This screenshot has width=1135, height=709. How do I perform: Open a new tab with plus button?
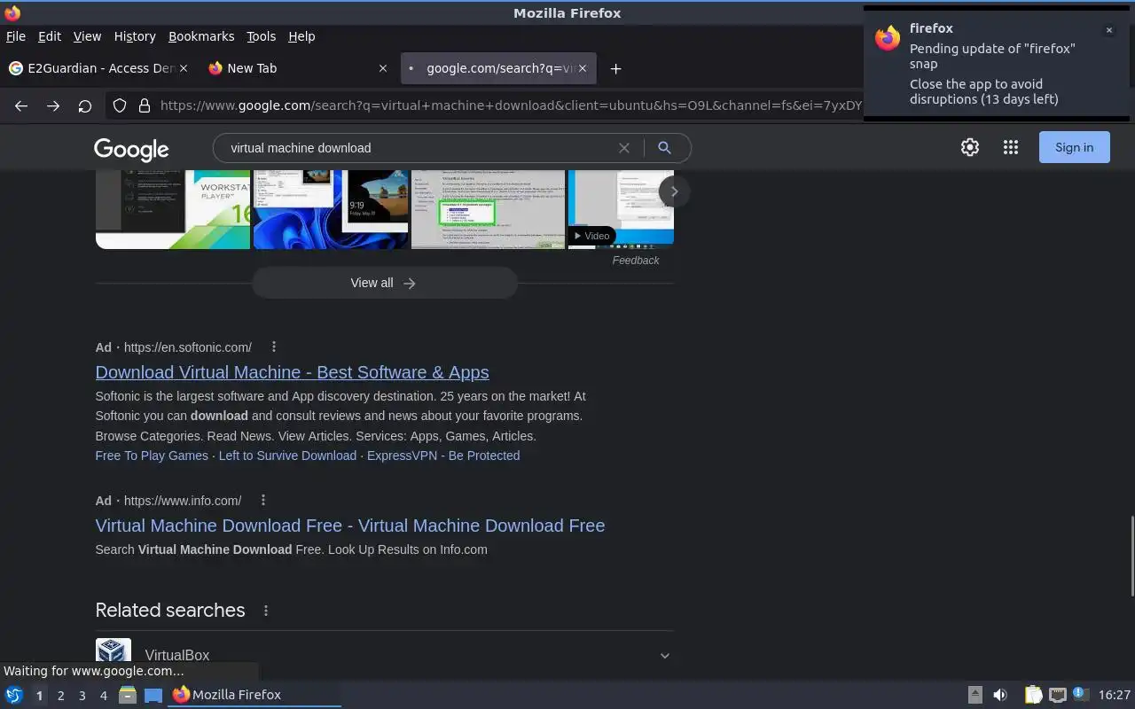click(x=615, y=68)
